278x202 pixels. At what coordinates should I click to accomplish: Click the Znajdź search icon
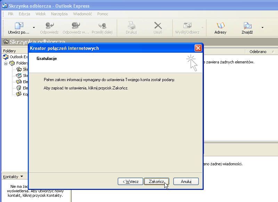coord(247,26)
